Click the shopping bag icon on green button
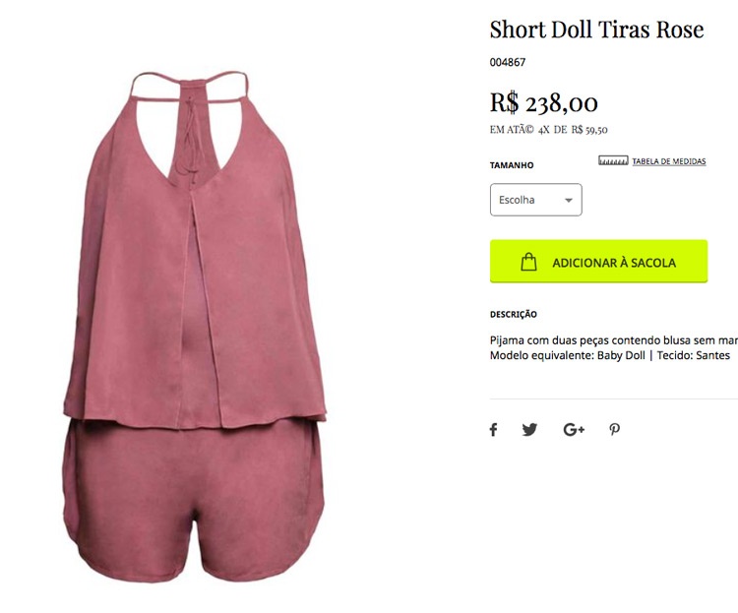Viewport: 738px width, 613px height. [528, 262]
